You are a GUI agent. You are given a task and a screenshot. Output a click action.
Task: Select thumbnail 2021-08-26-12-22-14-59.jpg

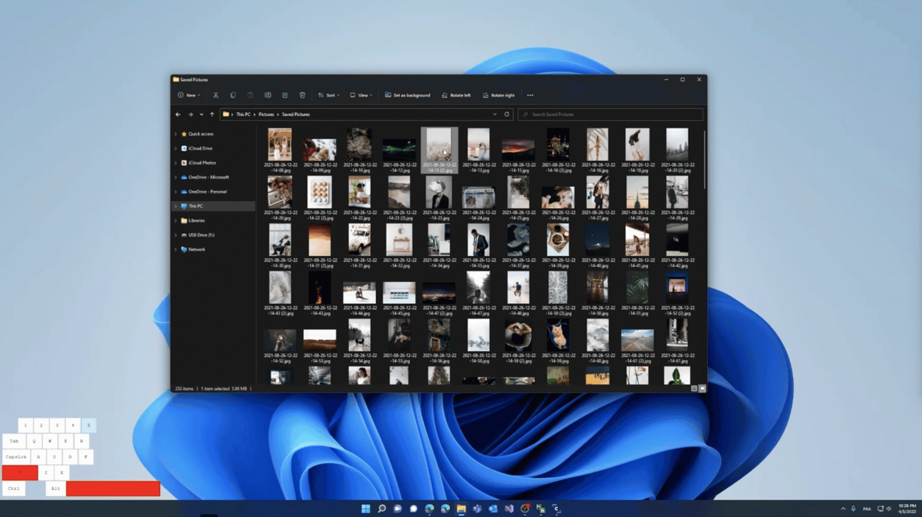tap(558, 341)
